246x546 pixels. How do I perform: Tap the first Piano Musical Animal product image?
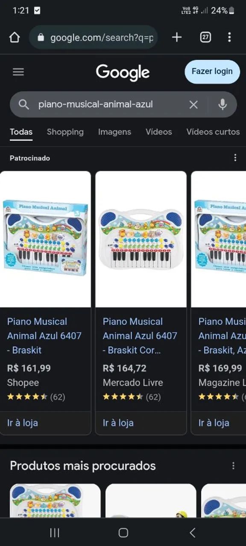click(45, 237)
